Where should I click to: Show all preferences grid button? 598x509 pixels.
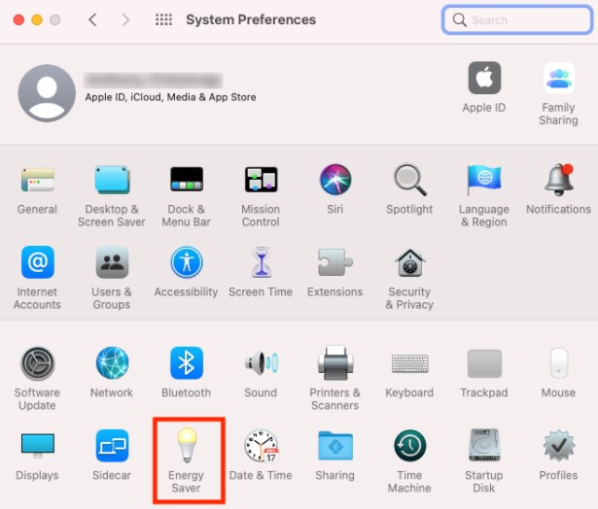tap(163, 19)
